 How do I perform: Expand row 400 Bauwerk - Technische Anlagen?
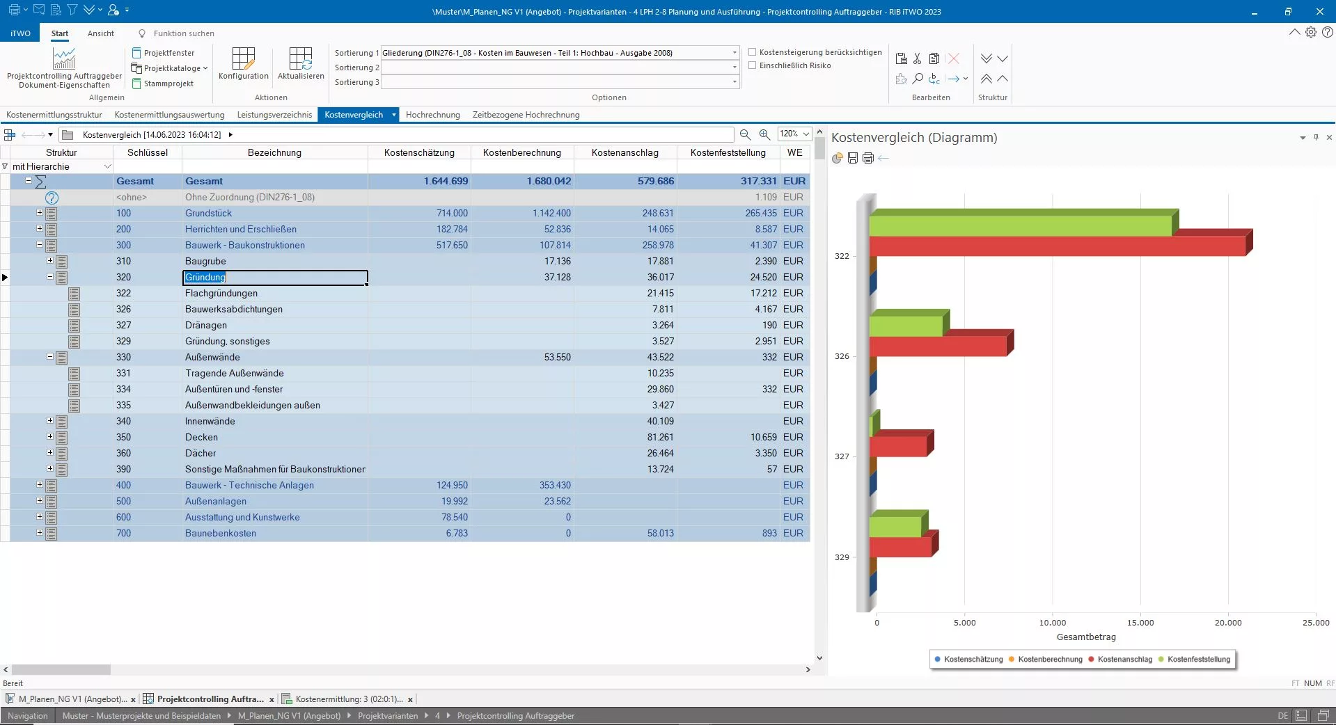(x=40, y=485)
